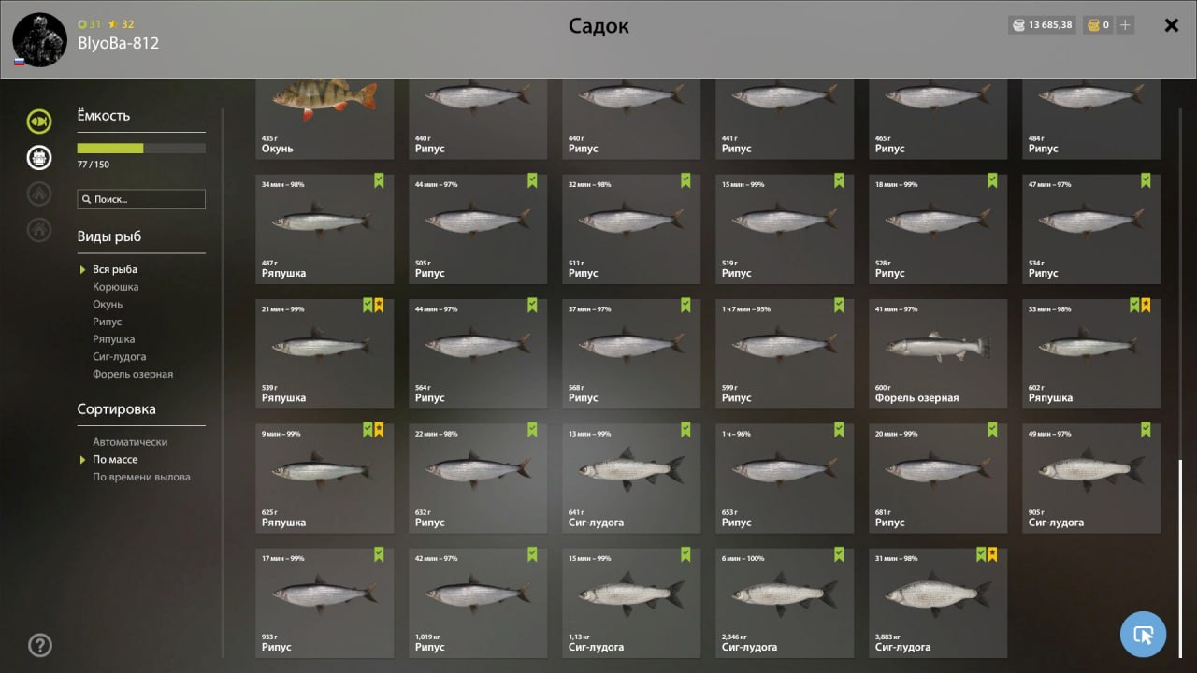The image size is (1197, 673).
Task: Add gold coins with plus icon
Action: 1125,25
